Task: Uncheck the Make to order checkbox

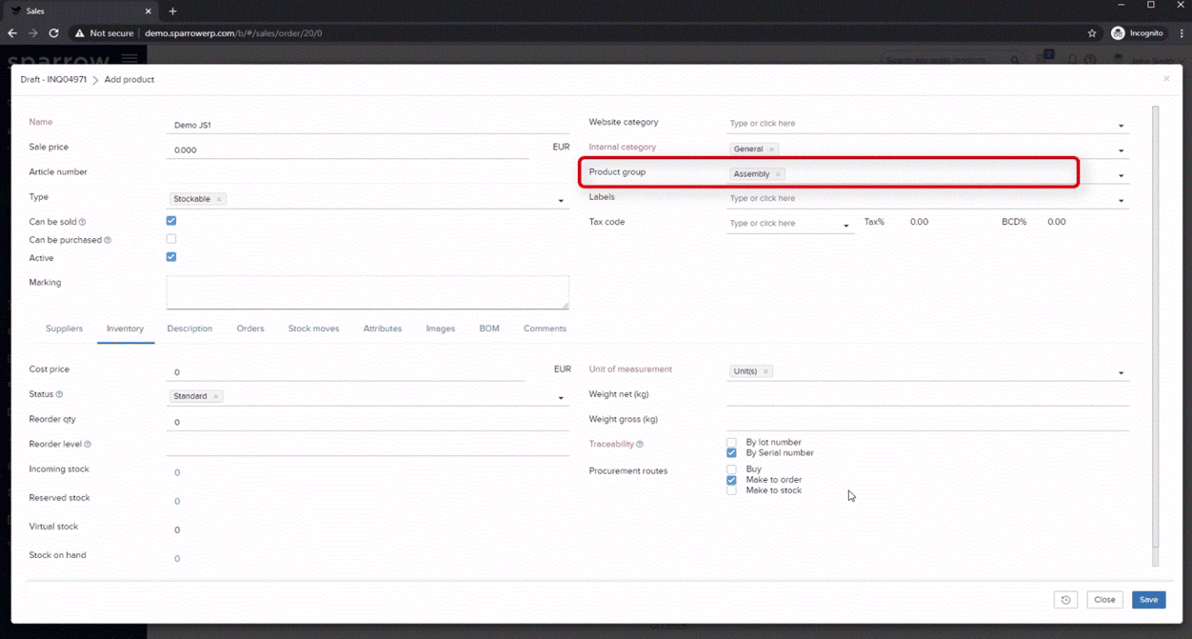Action: [731, 480]
